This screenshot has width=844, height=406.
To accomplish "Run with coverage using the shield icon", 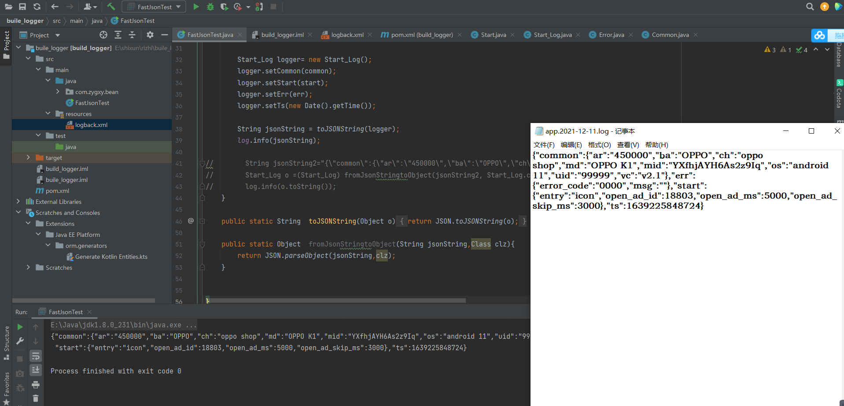I will pyautogui.click(x=224, y=7).
